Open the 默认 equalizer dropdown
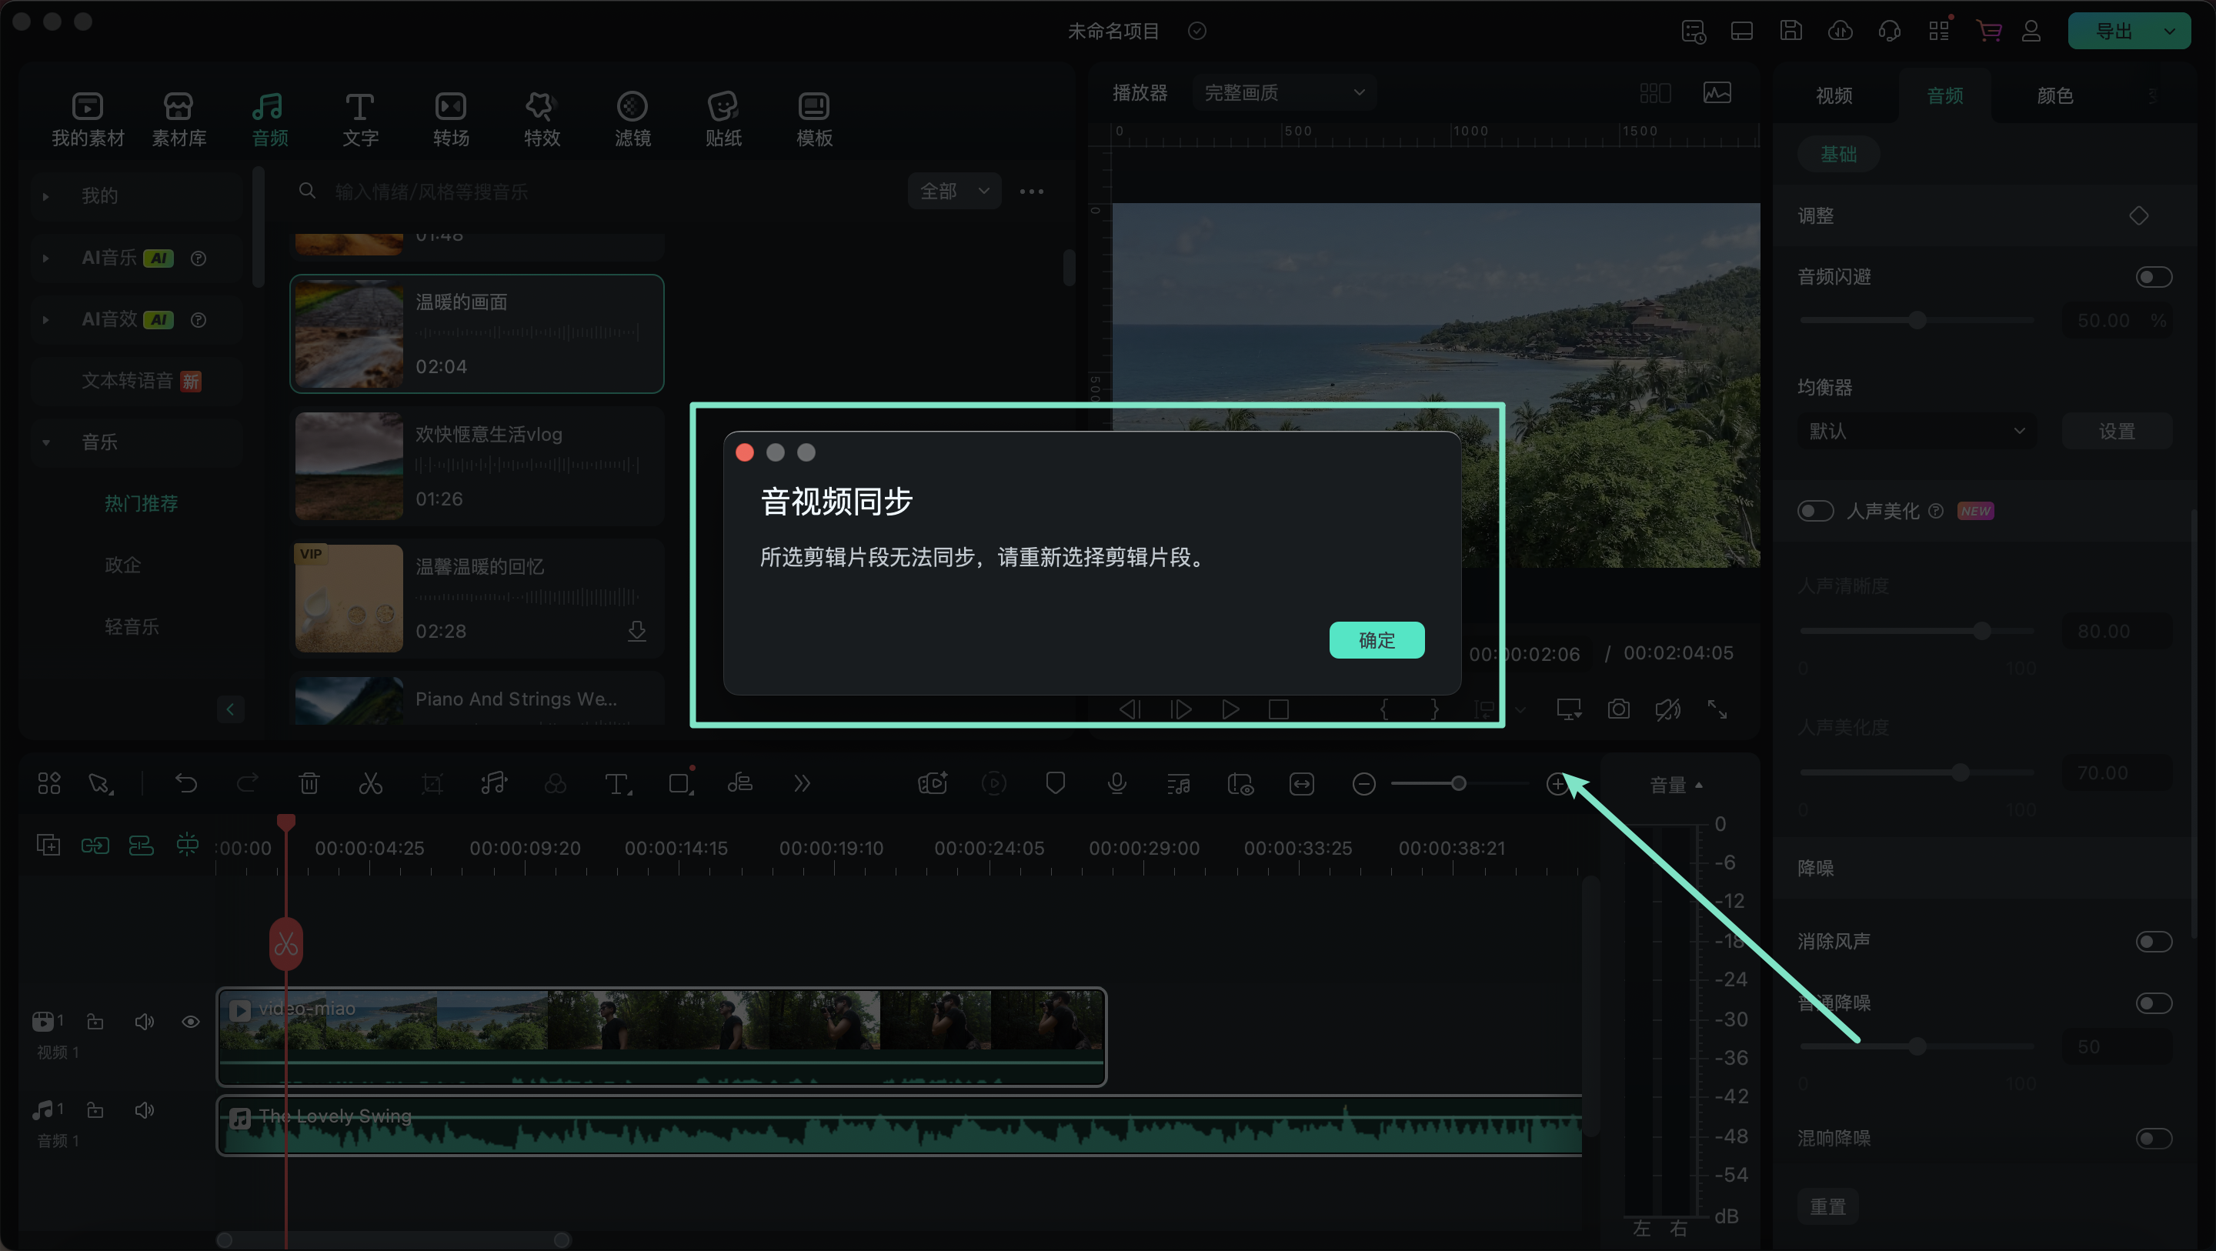2216x1251 pixels. click(x=1916, y=431)
